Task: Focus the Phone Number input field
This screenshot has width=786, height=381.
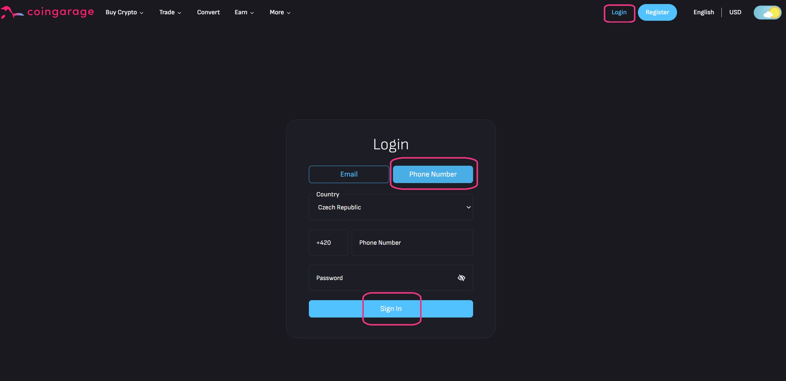Action: click(x=412, y=243)
